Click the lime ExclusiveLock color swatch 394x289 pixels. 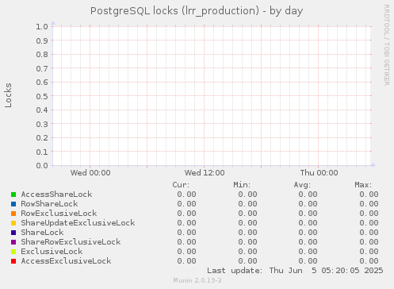click(13, 252)
